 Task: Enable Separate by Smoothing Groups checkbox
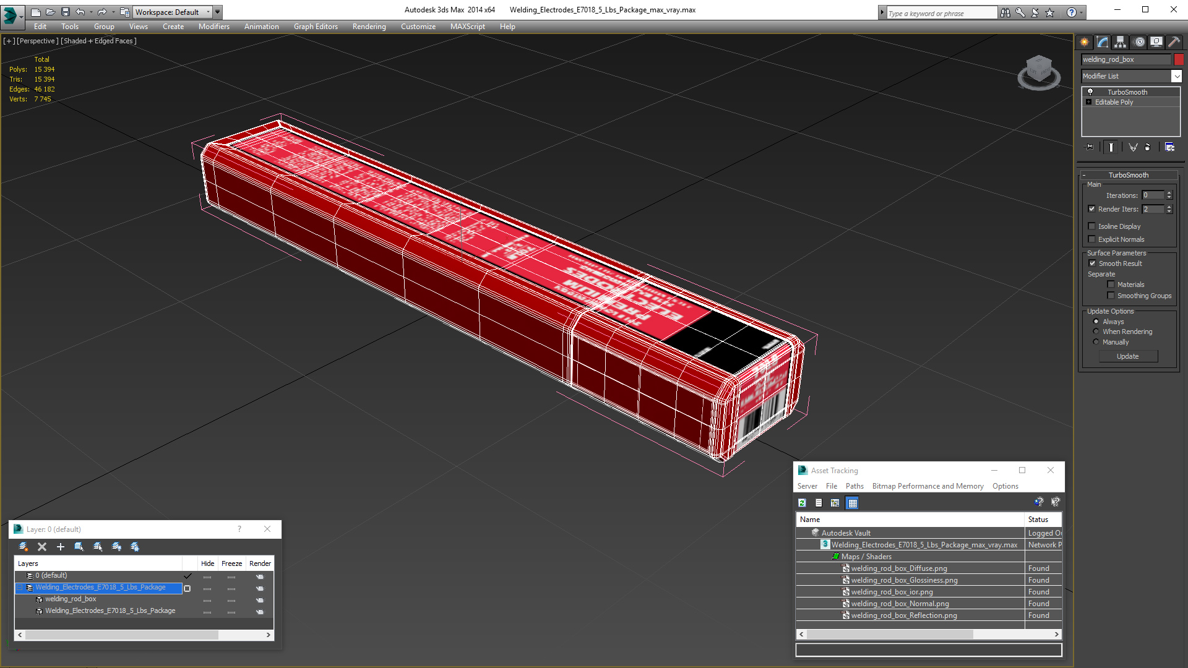pos(1111,296)
